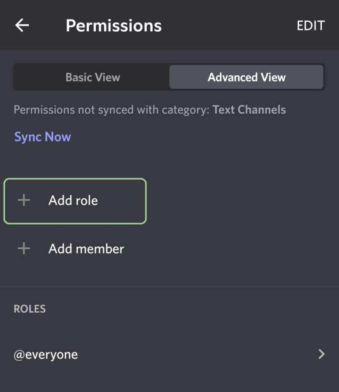Switch to the Basic View tab

click(93, 77)
